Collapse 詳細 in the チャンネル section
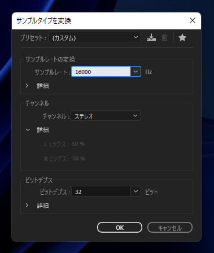The width and height of the screenshot is (214, 253). (x=28, y=130)
